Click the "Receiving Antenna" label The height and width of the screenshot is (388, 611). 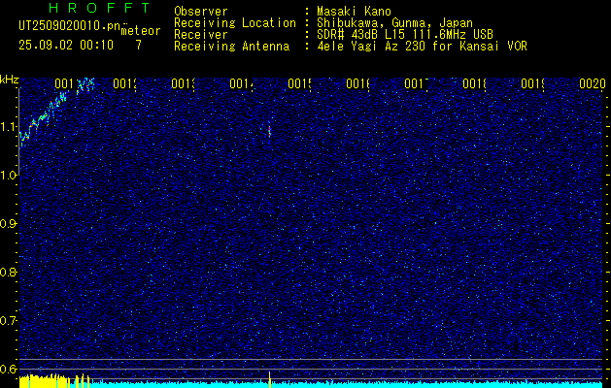[x=232, y=47]
